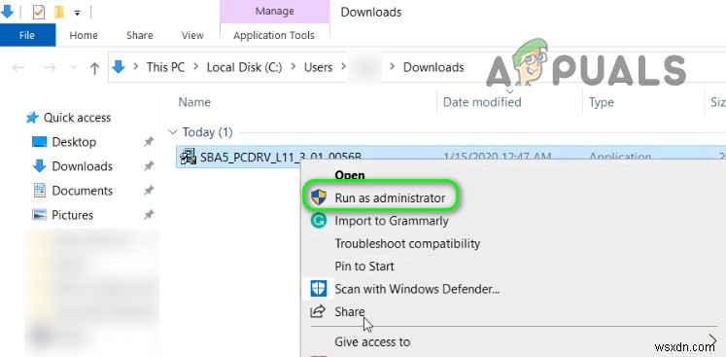Open Downloads in the navigation pane

click(83, 166)
